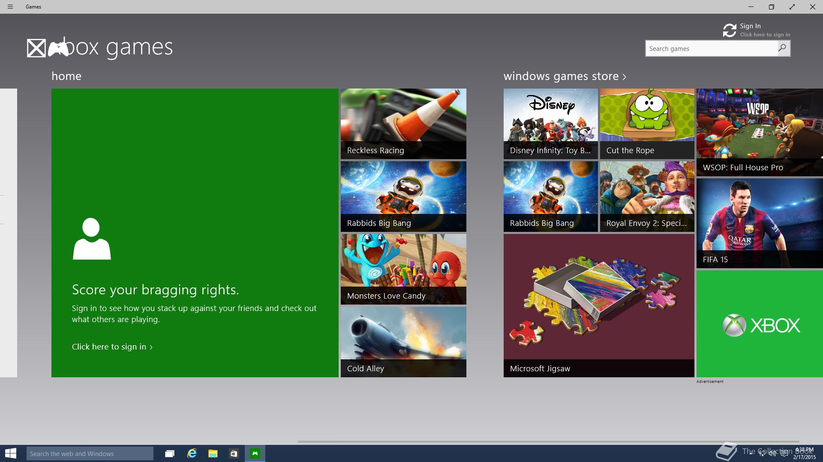Screen dimensions: 823x462
Task: Open the Store app on the taskbar
Action: pyautogui.click(x=234, y=453)
